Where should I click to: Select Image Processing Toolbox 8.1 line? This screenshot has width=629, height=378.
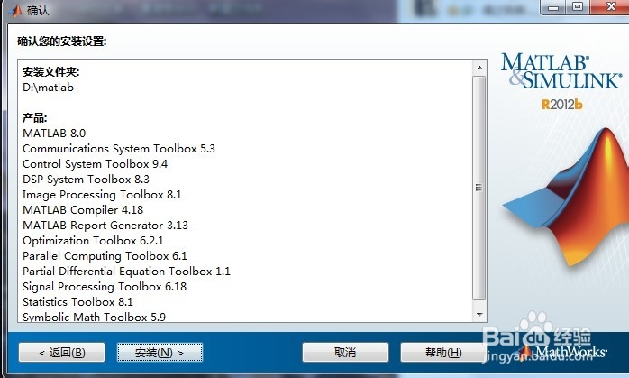click(103, 195)
